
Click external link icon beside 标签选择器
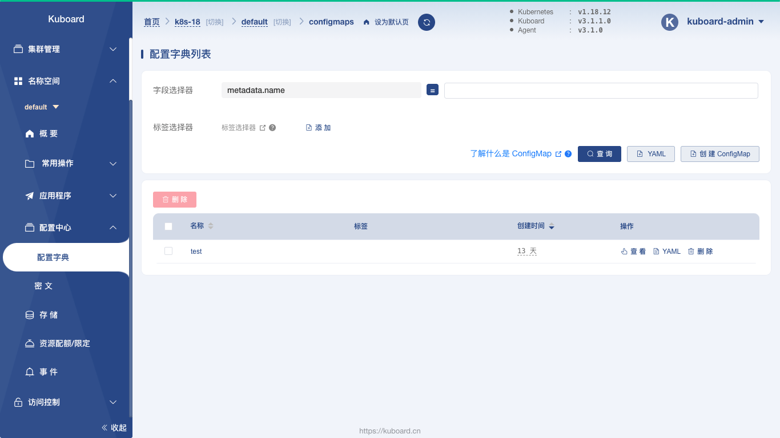(x=263, y=128)
